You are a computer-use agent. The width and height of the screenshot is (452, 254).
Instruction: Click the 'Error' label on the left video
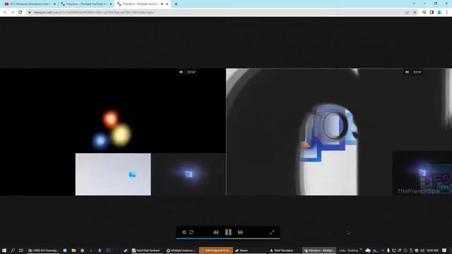pos(191,72)
